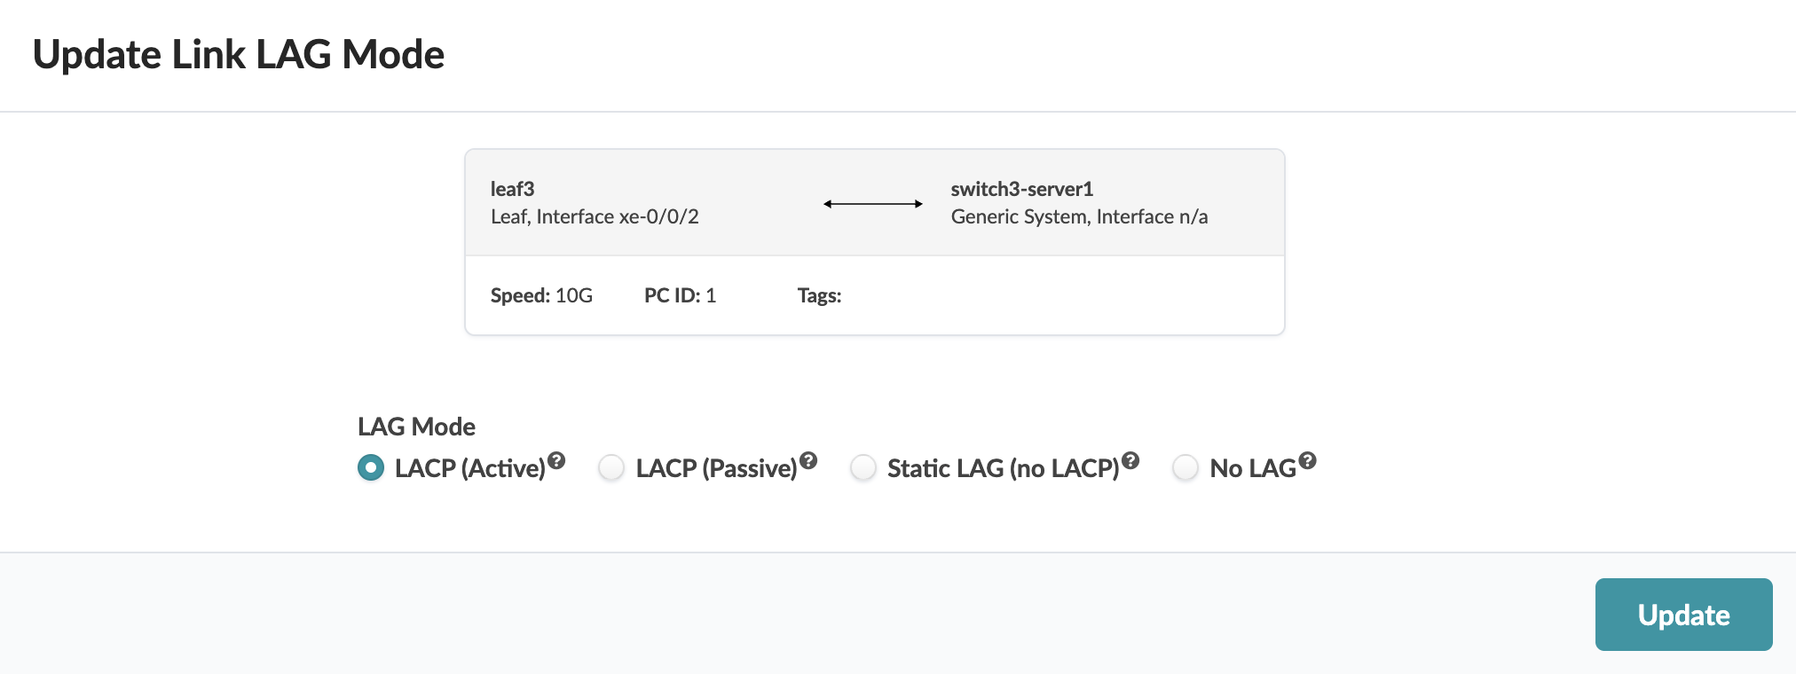Screen dimensions: 1796x674
Task: Click the 'Update Link LAG Mode' title
Action: 239,55
